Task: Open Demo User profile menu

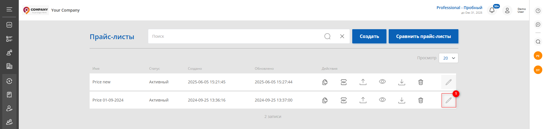Action: click(x=507, y=10)
